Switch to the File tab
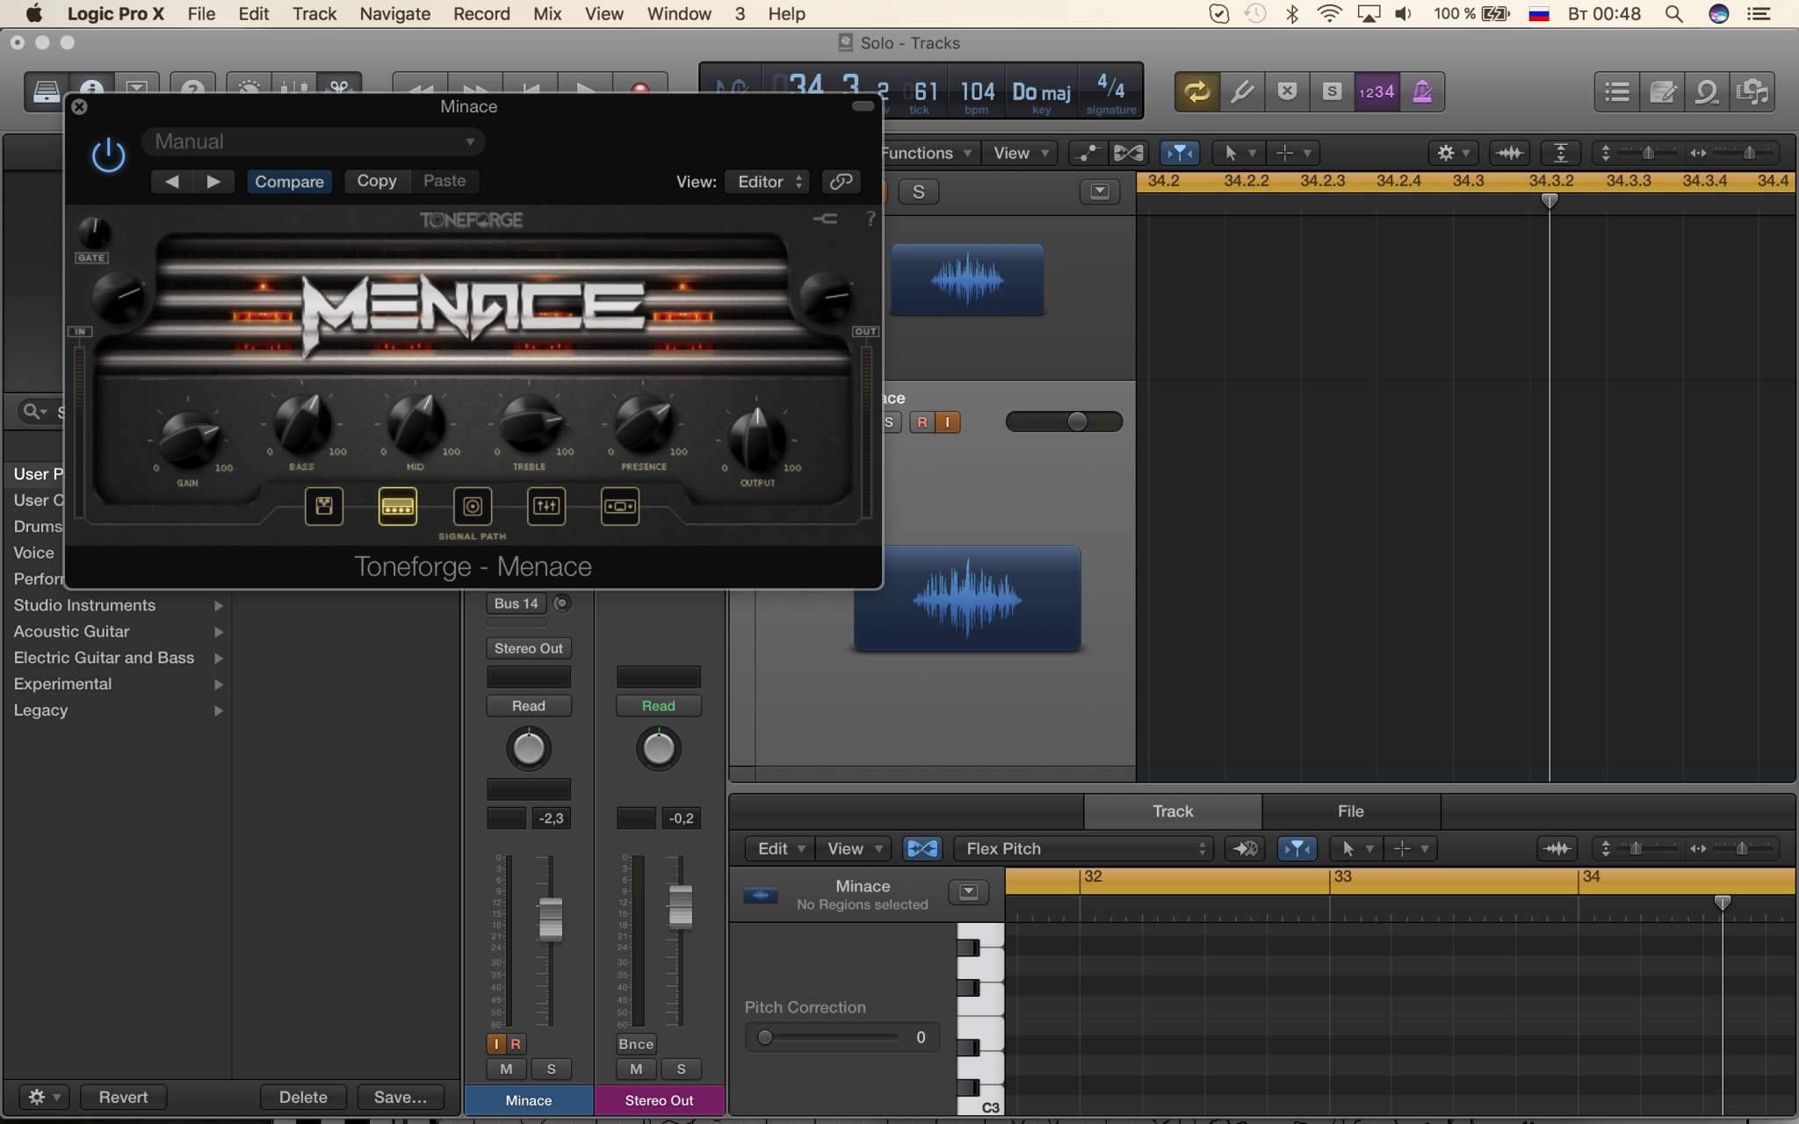The width and height of the screenshot is (1799, 1124). tap(1350, 811)
